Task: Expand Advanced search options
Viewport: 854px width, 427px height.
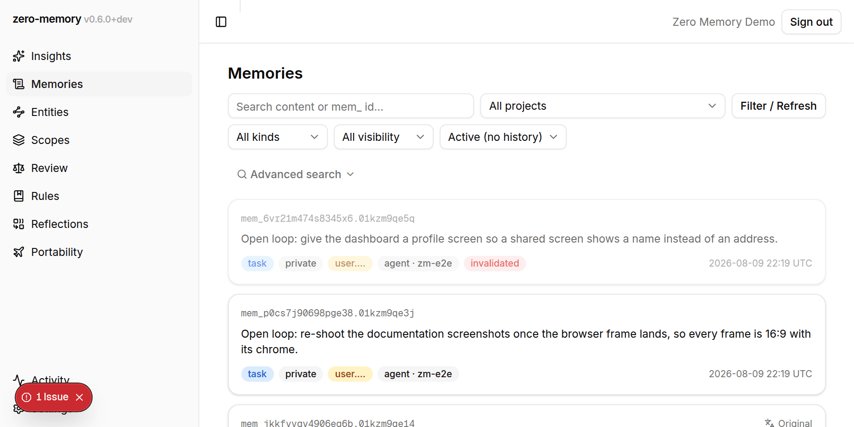Action: coord(296,174)
